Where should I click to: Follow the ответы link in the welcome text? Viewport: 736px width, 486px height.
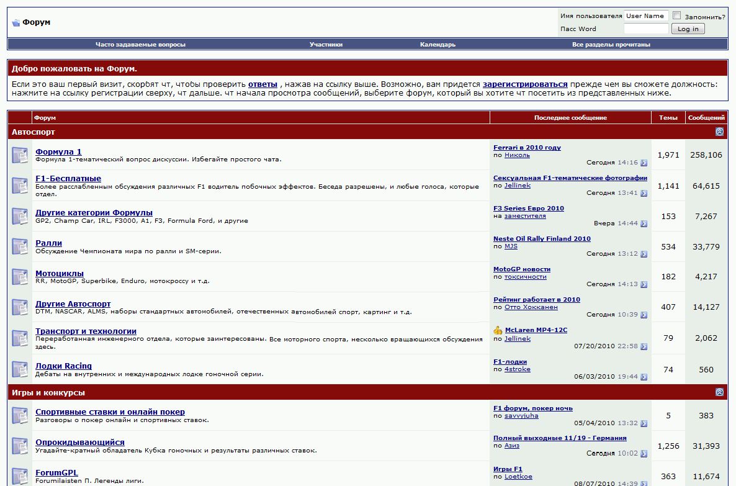click(x=263, y=84)
